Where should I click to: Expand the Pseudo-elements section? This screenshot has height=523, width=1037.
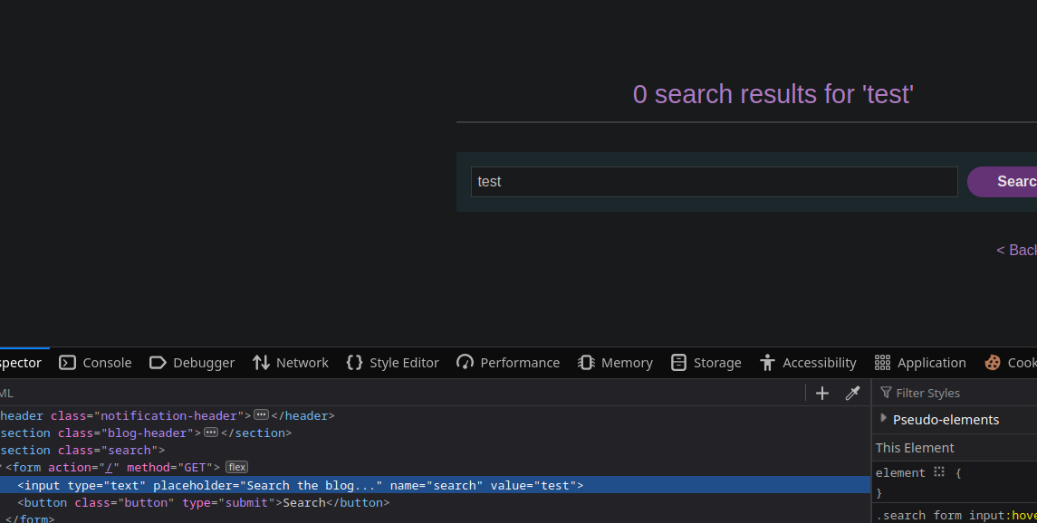coord(884,419)
